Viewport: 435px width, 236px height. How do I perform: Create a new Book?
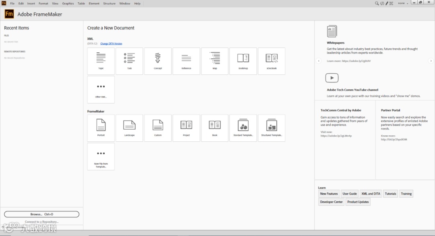(215, 128)
